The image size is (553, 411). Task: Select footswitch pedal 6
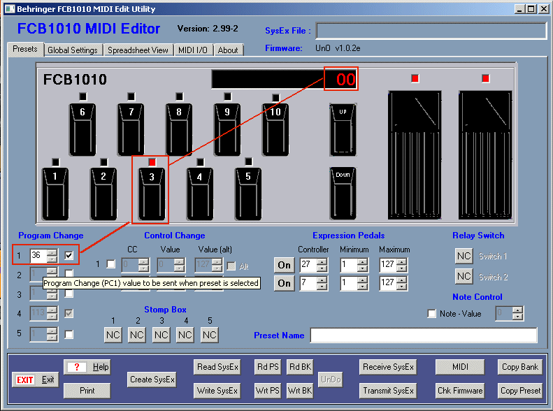pyautogui.click(x=82, y=129)
